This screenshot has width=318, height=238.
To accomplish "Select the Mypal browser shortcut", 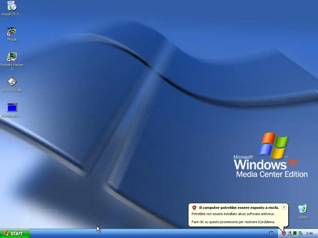I will coord(12,33).
